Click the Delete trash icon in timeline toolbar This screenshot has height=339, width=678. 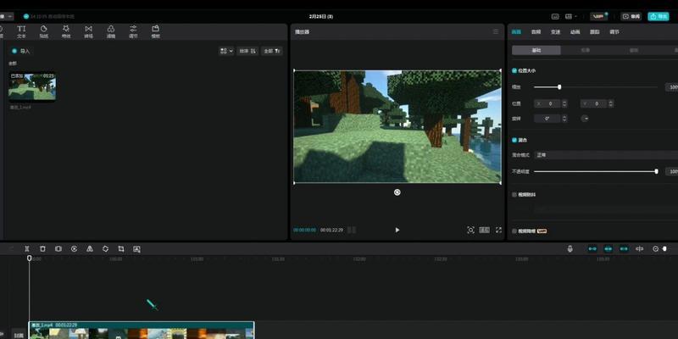[42, 248]
